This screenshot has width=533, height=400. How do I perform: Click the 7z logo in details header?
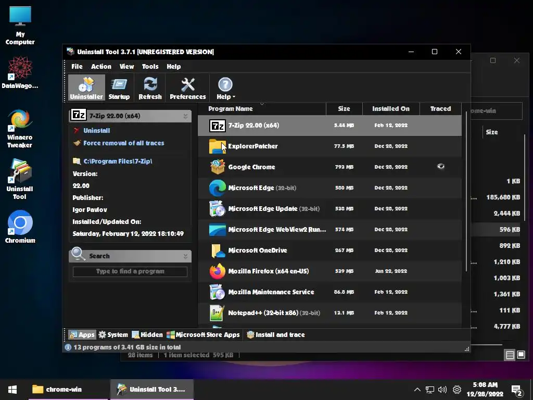click(x=79, y=115)
